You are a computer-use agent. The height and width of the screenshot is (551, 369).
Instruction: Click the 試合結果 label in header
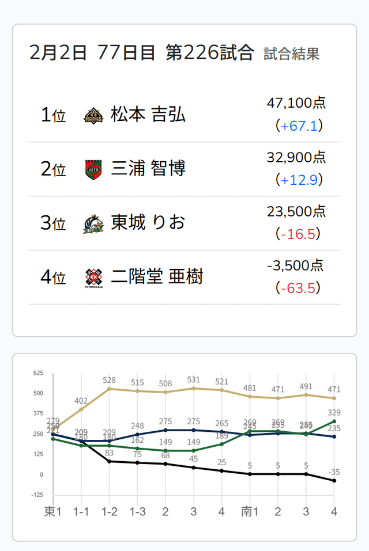291,54
